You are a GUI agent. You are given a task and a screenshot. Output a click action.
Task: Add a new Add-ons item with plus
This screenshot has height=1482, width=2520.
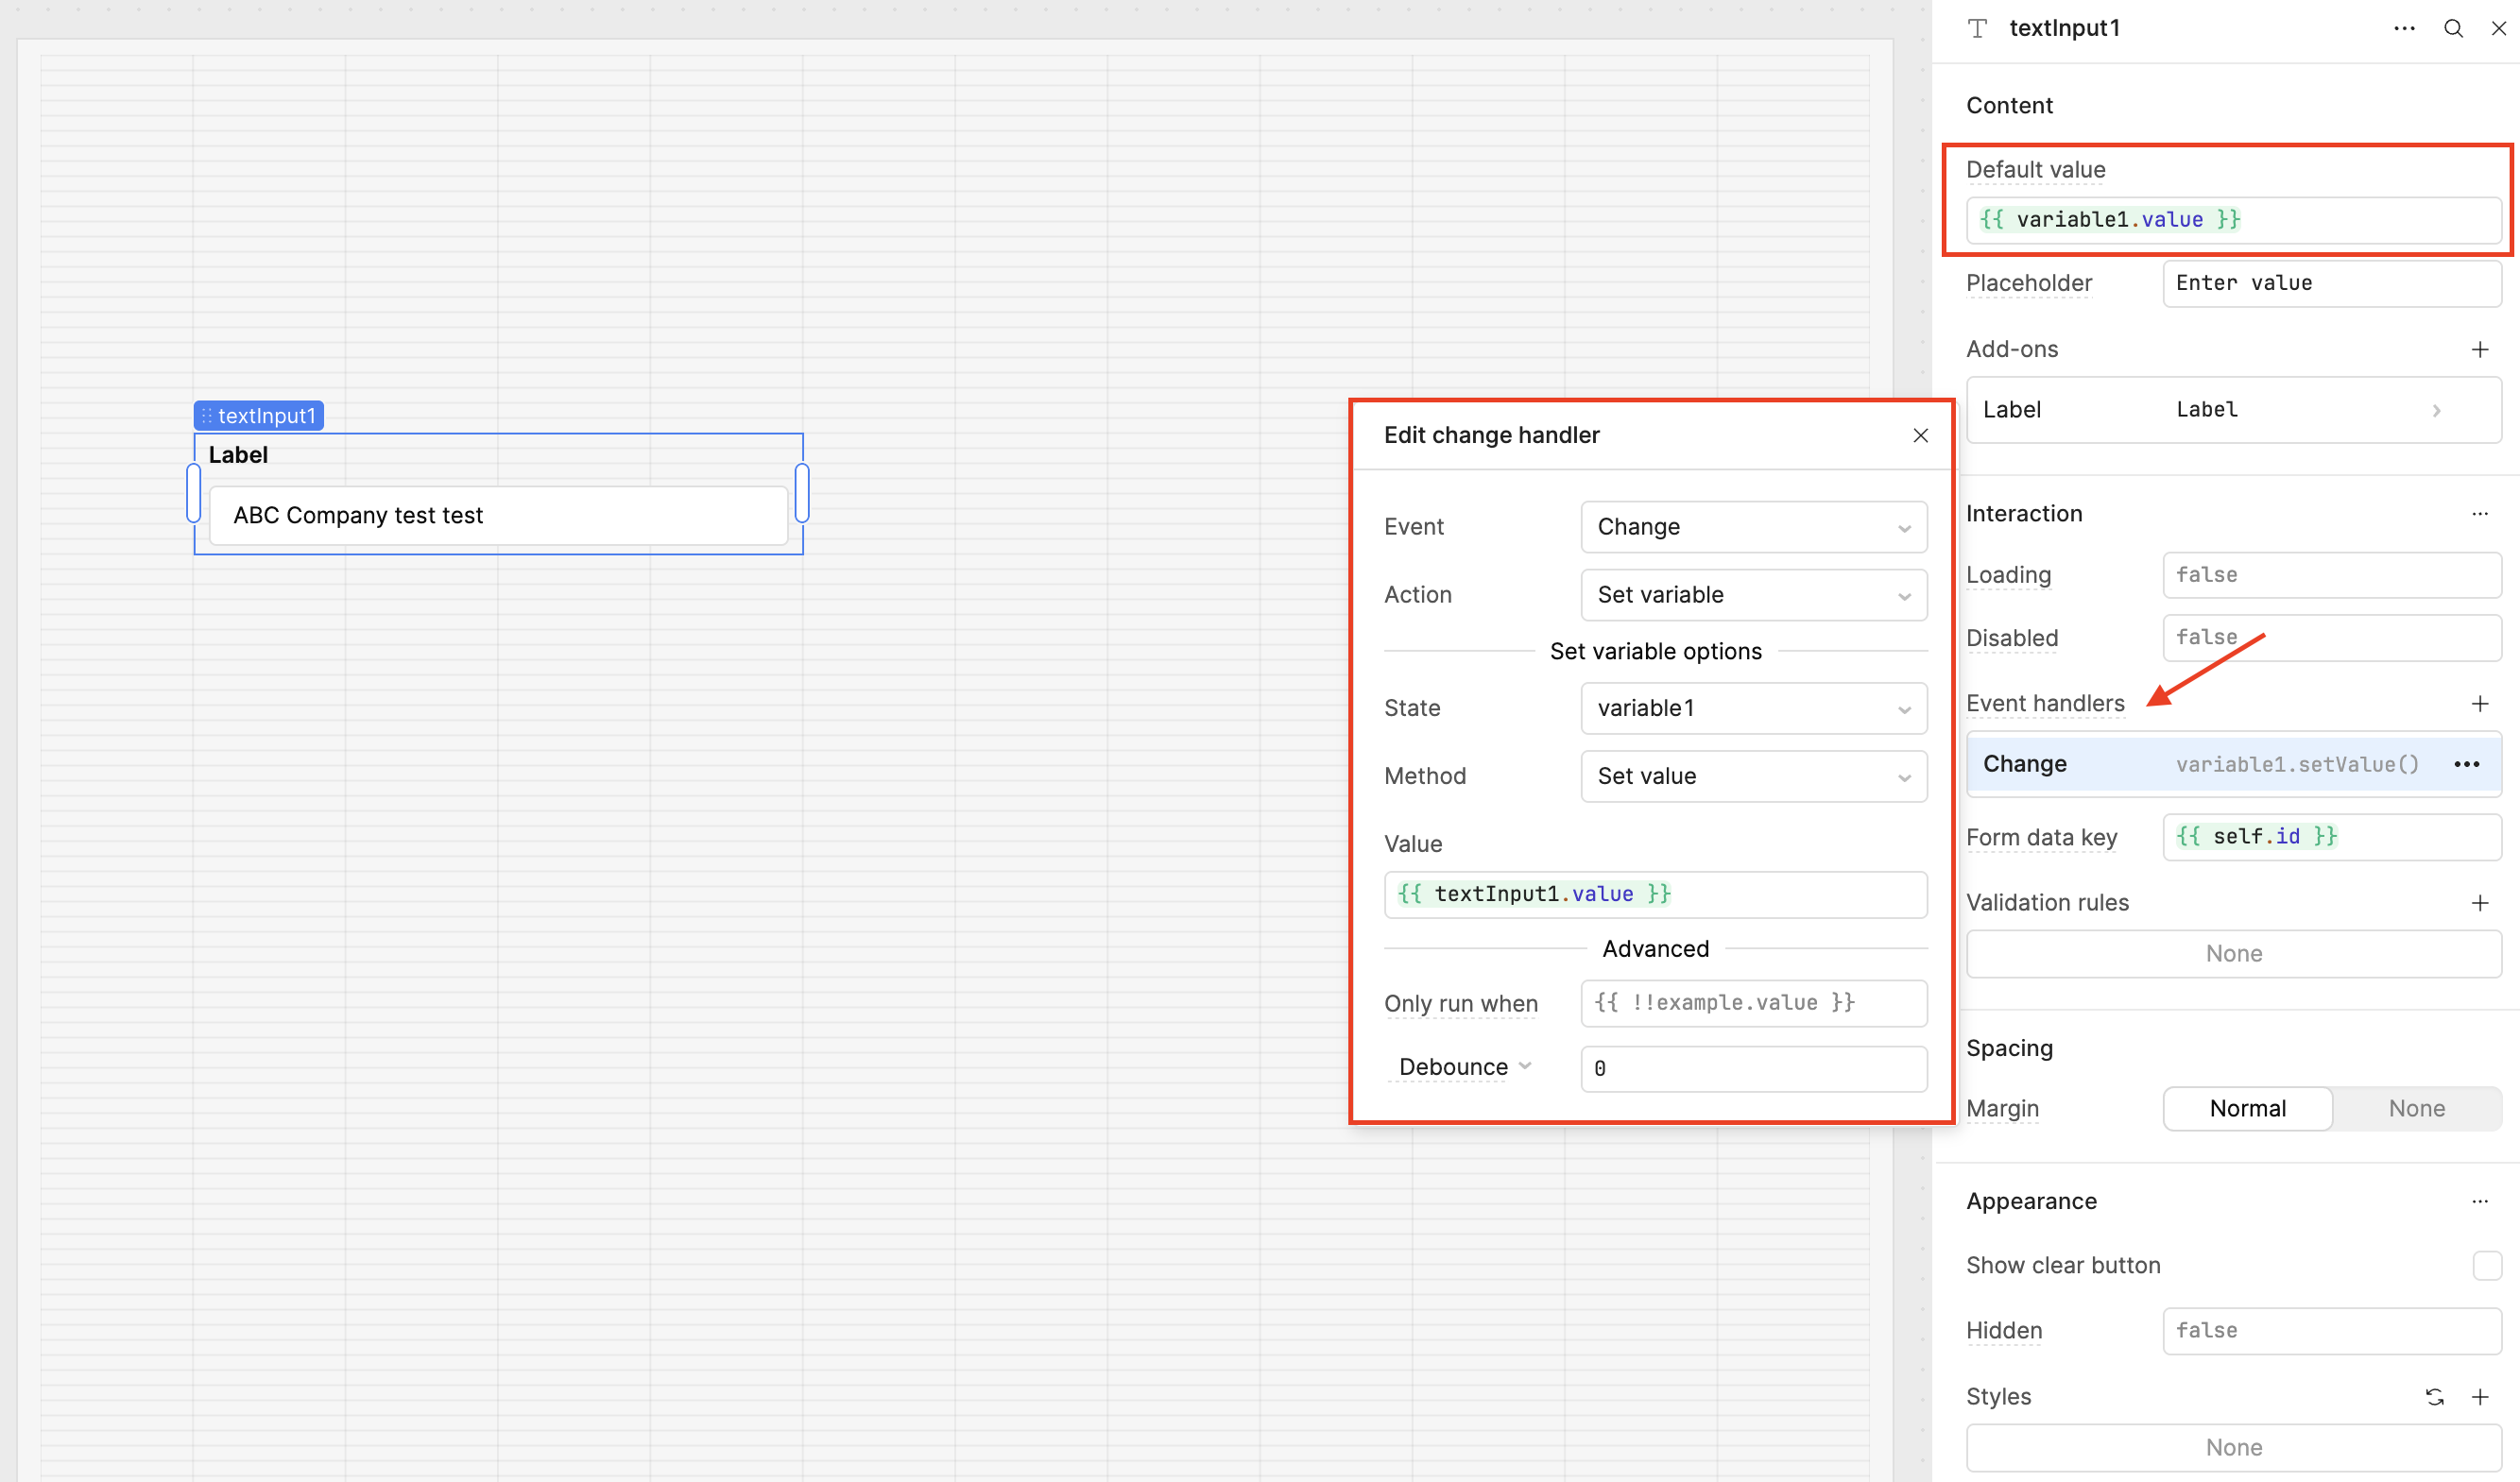[2479, 349]
